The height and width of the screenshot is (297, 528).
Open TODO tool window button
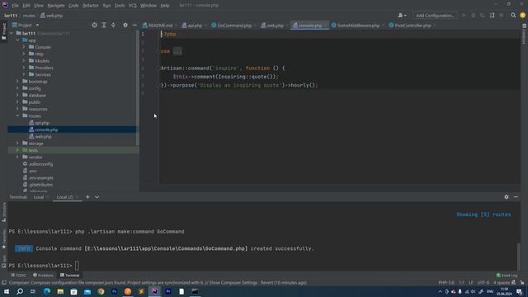[x=18, y=276]
